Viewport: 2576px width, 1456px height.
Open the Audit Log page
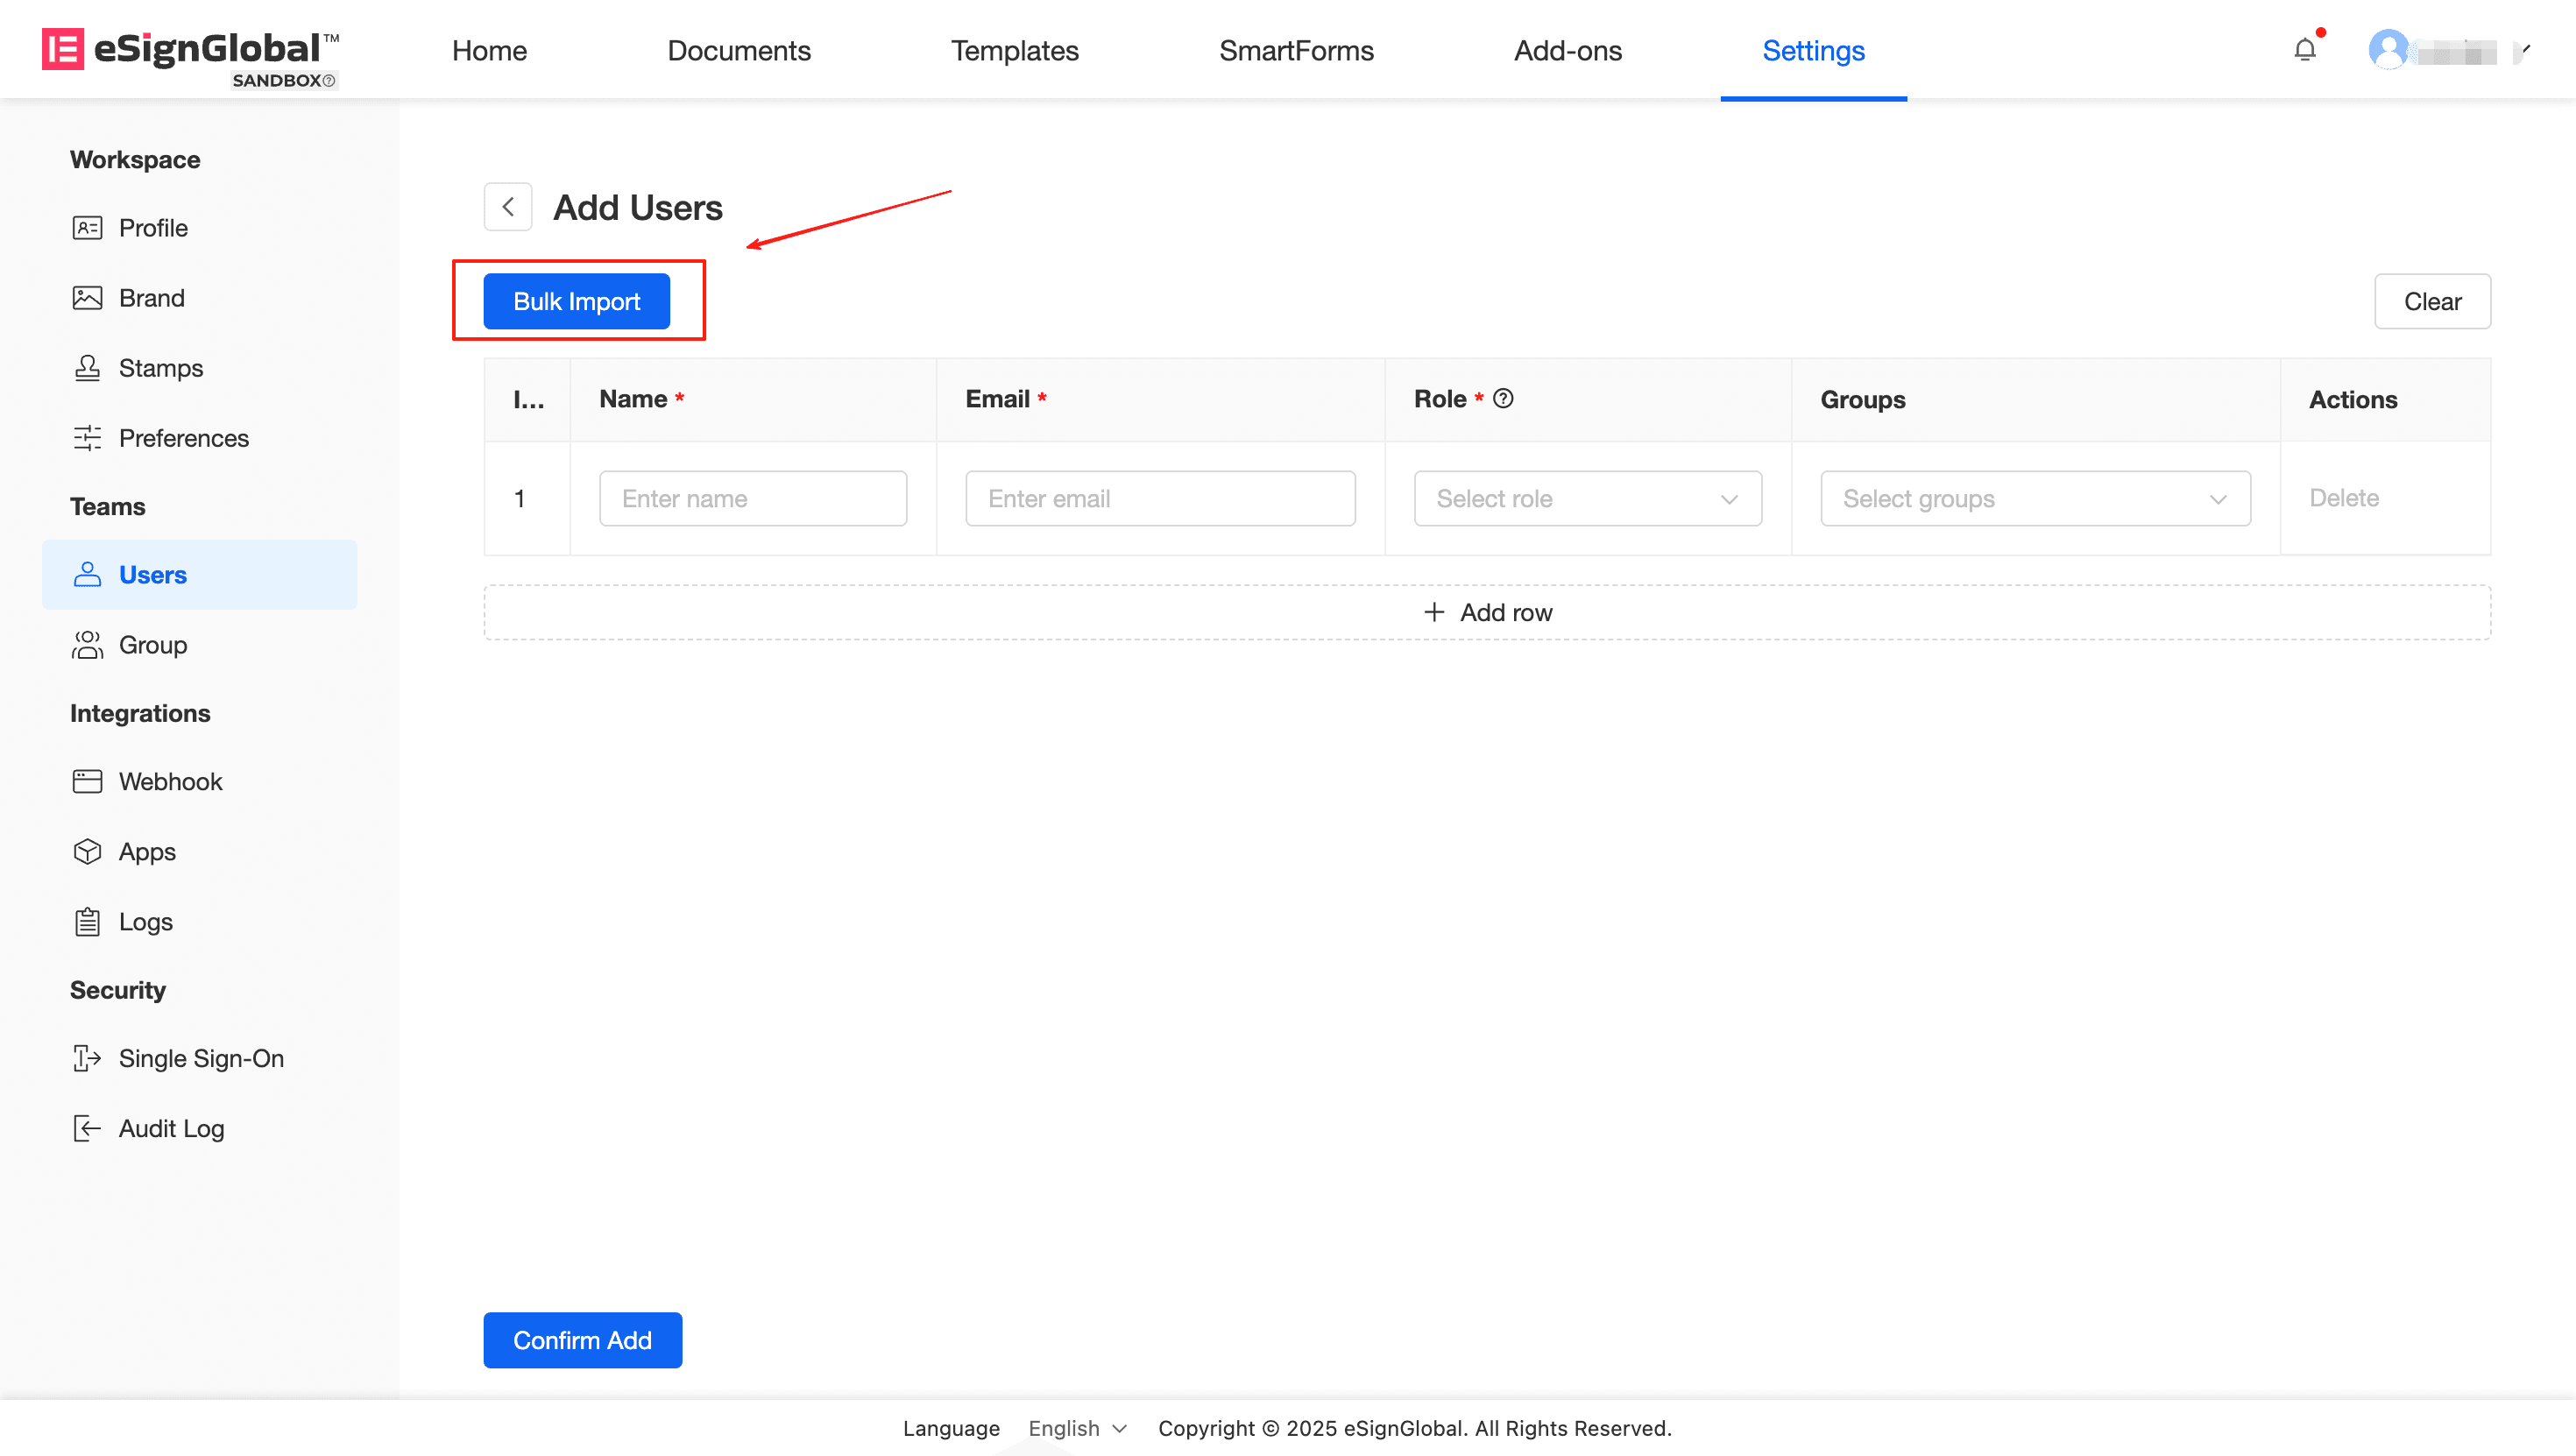tap(171, 1128)
